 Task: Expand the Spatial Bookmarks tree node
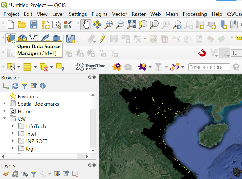(x=4, y=103)
